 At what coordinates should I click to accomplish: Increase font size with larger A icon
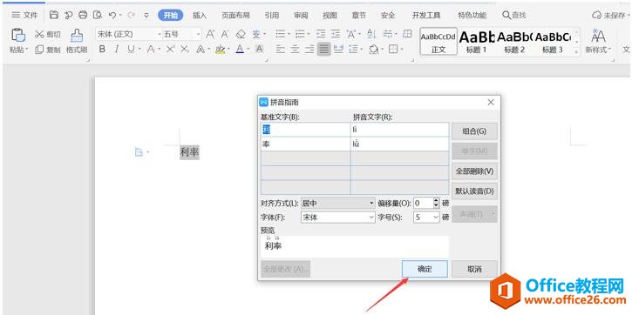[x=210, y=34]
